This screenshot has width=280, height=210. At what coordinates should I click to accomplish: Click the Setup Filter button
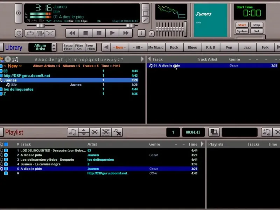pyautogui.click(x=68, y=47)
